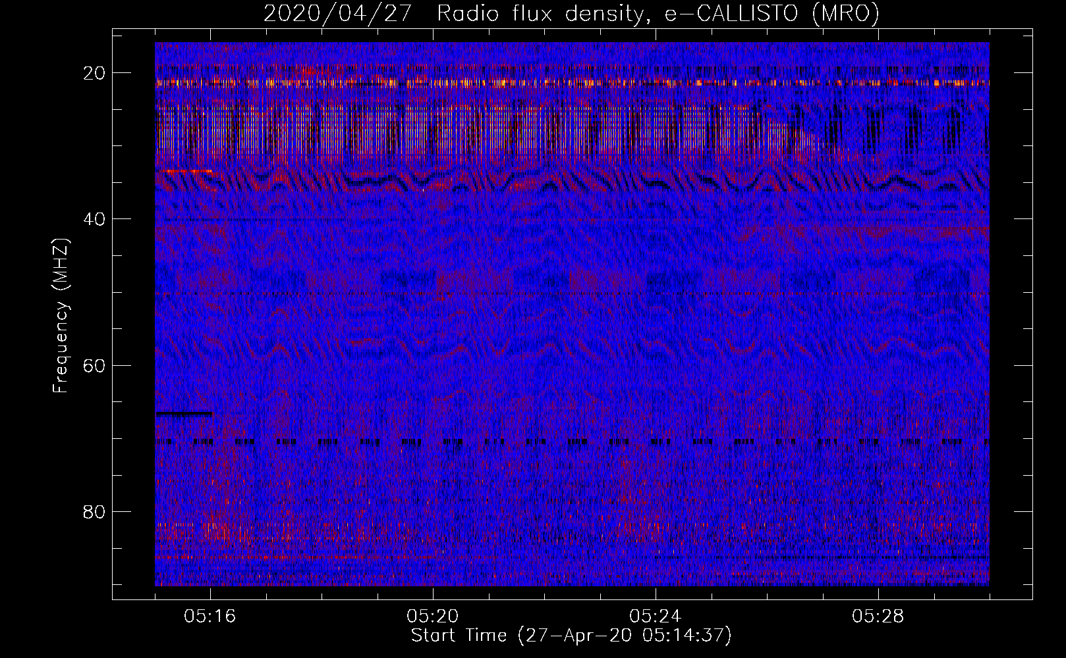Click the 20 MHz frequency tick label
This screenshot has width=1066, height=658.
tap(95, 73)
